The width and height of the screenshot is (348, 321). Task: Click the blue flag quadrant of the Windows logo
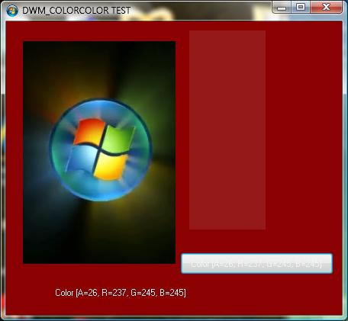point(80,160)
